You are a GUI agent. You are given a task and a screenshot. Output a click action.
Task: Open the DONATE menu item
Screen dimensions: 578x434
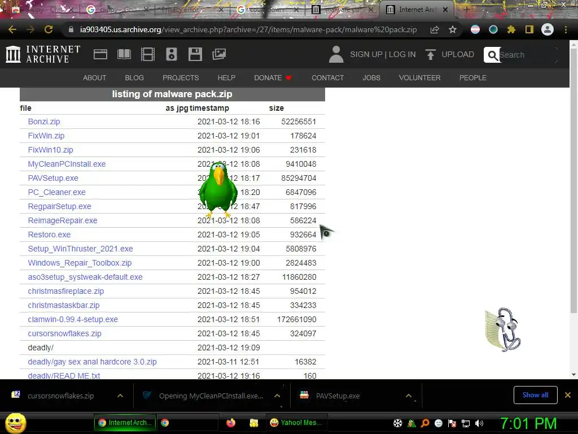click(x=273, y=78)
